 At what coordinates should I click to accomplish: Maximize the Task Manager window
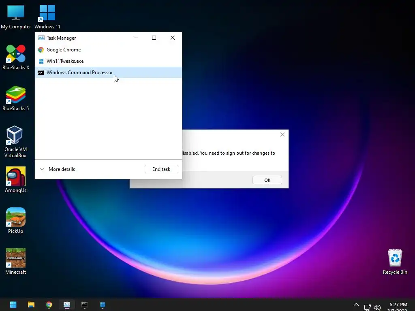click(154, 38)
